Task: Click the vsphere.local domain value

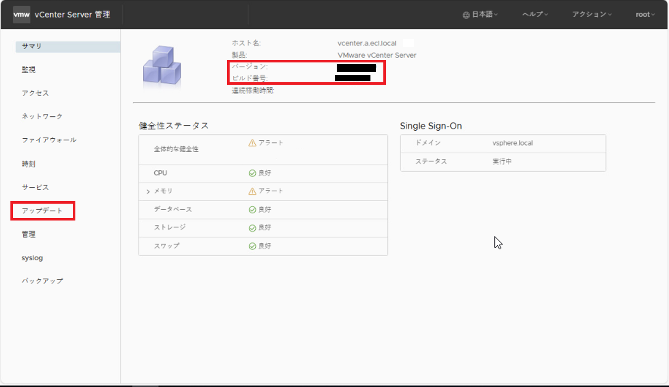Action: (512, 143)
